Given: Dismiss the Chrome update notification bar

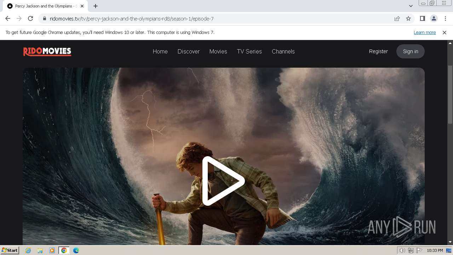Looking at the screenshot, I should (445, 32).
